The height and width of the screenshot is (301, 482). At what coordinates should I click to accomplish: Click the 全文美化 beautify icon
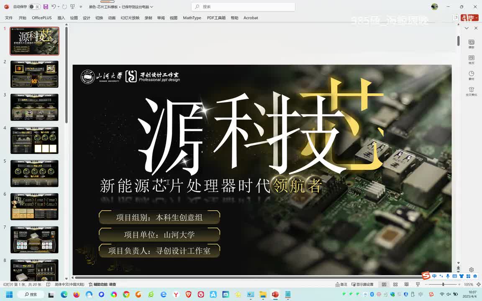pyautogui.click(x=471, y=92)
